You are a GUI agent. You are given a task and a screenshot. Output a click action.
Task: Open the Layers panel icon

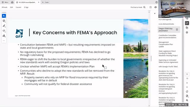187,32
